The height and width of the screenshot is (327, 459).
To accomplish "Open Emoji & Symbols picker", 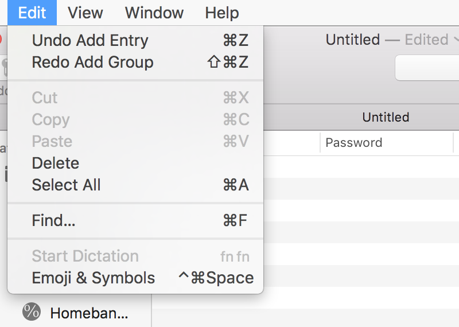I will coord(135,278).
